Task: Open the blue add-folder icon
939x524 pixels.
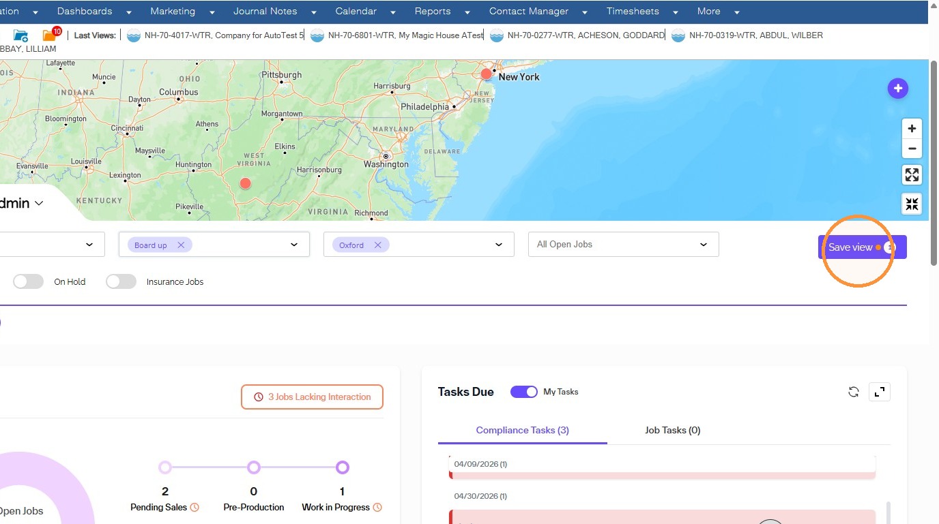Action: (x=20, y=35)
